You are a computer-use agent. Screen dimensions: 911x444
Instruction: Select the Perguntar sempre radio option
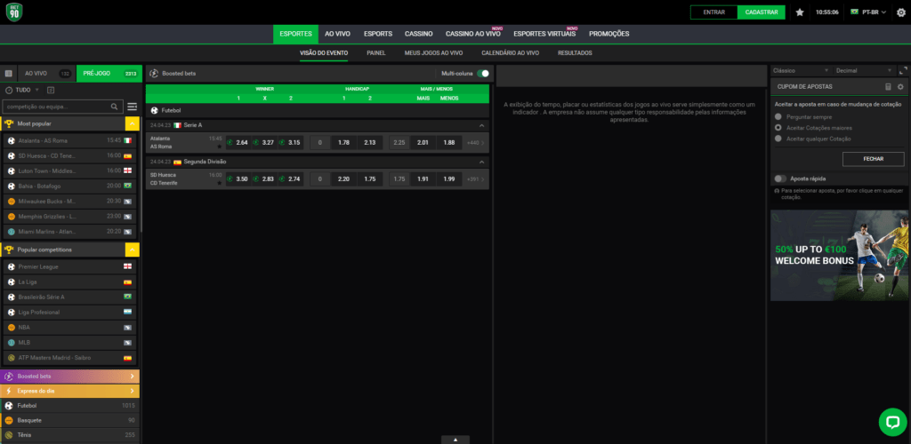pyautogui.click(x=779, y=116)
